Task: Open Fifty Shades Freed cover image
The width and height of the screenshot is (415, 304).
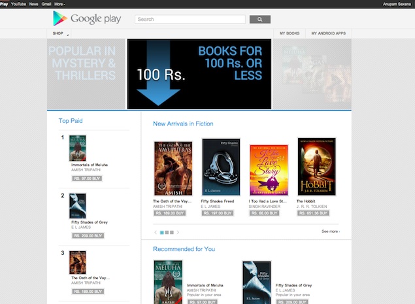Action: 222,167
